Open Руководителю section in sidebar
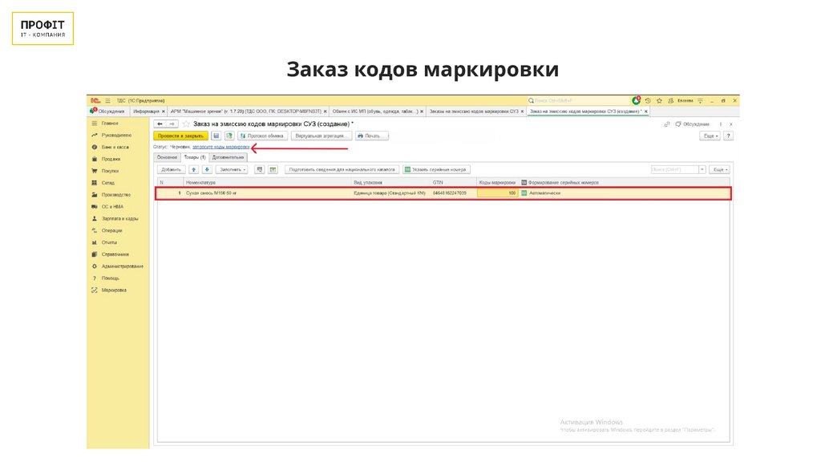 tap(116, 135)
